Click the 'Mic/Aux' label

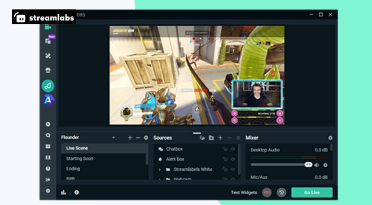pyautogui.click(x=259, y=177)
